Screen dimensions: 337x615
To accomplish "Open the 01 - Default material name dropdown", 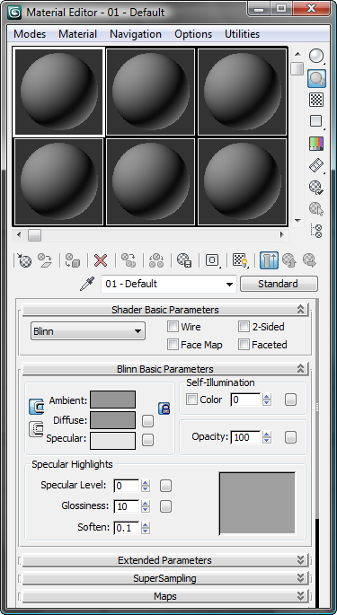I will pyautogui.click(x=169, y=284).
